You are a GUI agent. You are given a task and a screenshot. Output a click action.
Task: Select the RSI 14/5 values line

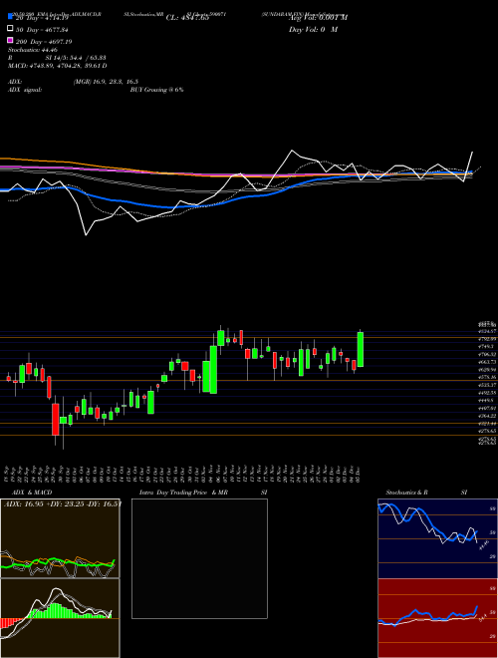click(57, 58)
